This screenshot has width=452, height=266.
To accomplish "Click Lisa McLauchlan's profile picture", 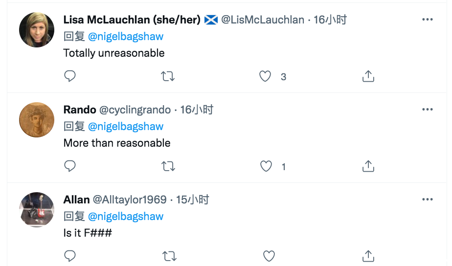I will point(37,30).
